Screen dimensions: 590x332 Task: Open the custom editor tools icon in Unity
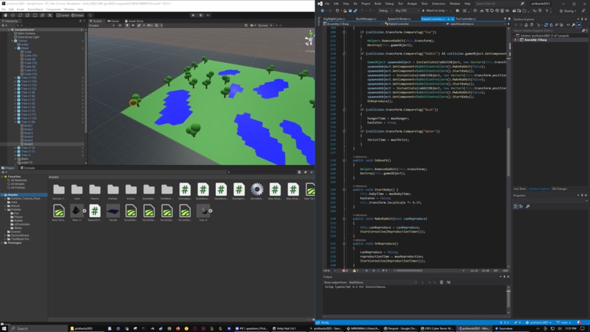click(50, 15)
